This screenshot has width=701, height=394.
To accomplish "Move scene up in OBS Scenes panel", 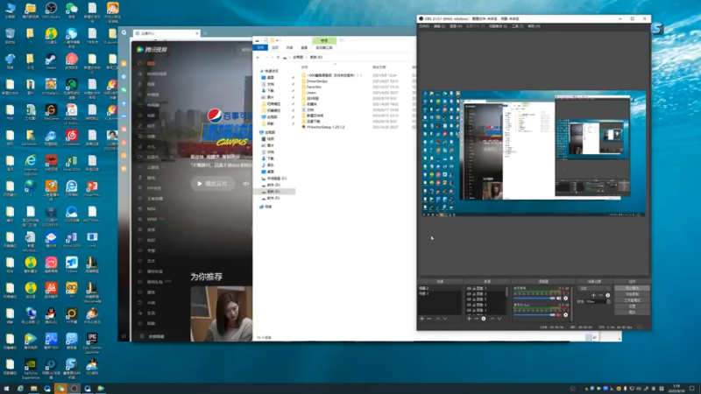I will click(437, 319).
